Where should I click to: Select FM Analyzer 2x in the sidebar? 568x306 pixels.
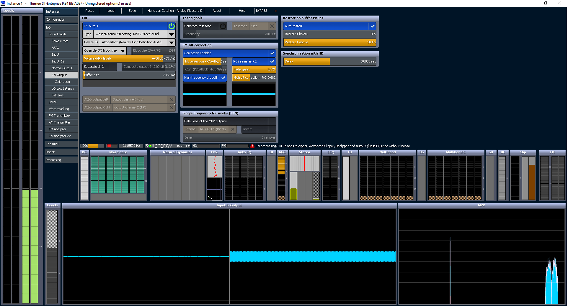point(61,136)
